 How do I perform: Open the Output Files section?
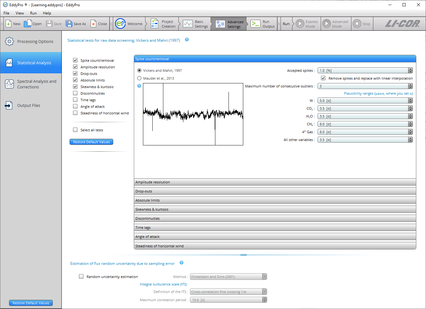tap(31, 106)
